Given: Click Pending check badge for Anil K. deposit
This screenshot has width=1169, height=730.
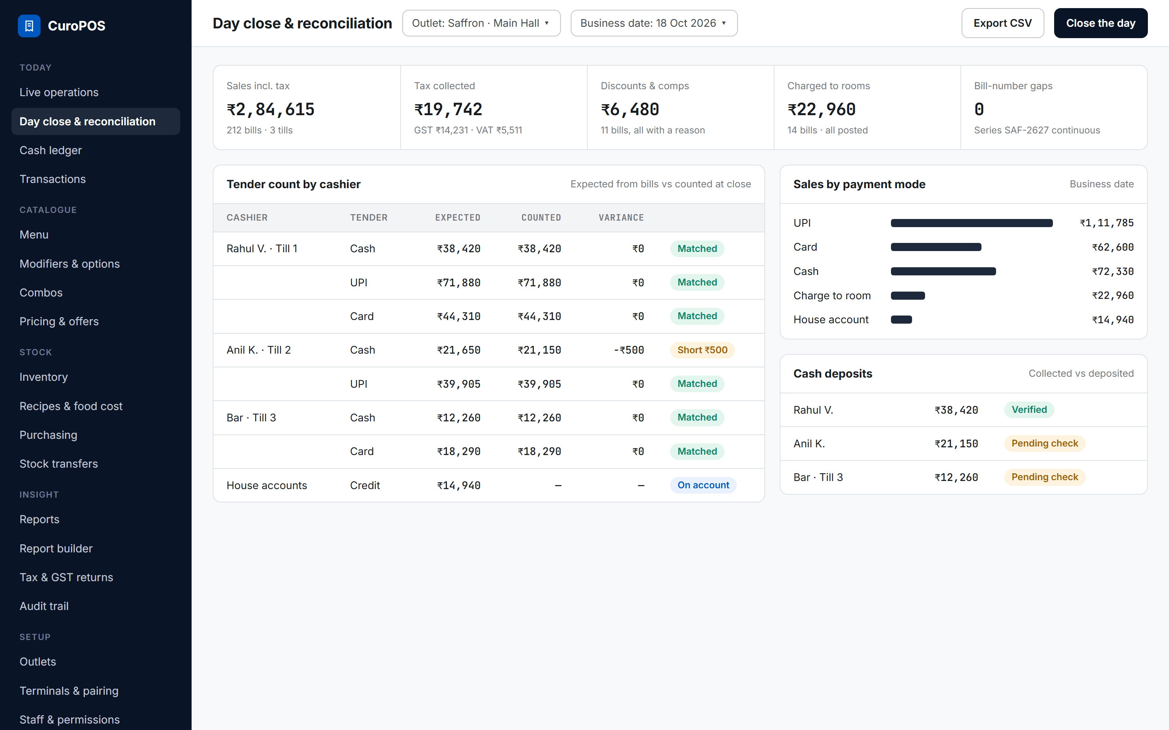Looking at the screenshot, I should (1044, 443).
